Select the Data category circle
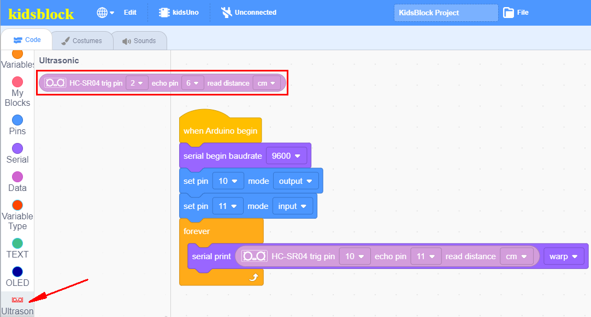This screenshot has height=317, width=591. point(17,177)
